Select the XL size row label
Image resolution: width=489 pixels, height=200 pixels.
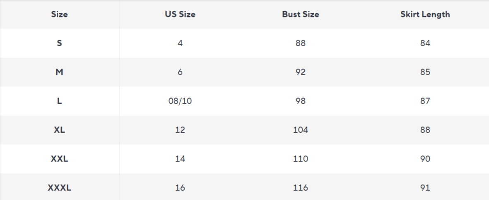pyautogui.click(x=60, y=130)
